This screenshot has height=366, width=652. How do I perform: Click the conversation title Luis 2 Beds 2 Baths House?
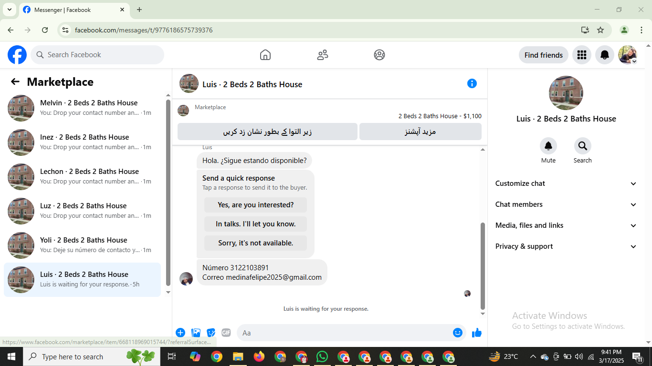click(x=252, y=84)
